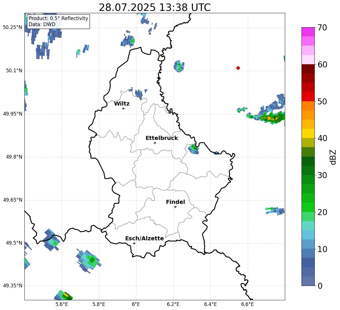Click the 0 colorbar tick label

[x=320, y=286]
